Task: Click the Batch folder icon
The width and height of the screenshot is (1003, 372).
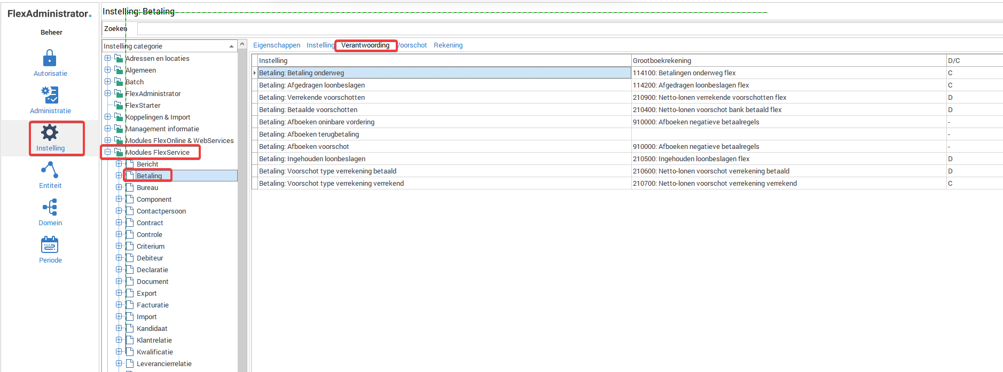Action: pos(119,82)
